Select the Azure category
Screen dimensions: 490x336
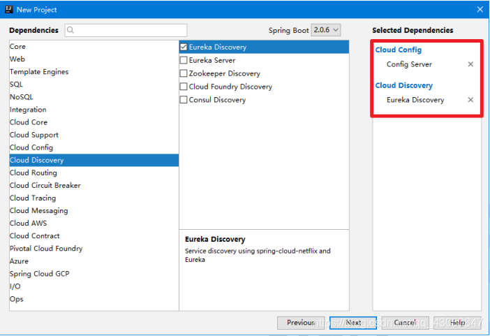pyautogui.click(x=94, y=261)
